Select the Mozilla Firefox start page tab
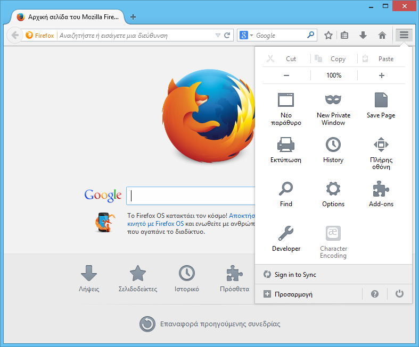The width and height of the screenshot is (419, 347). tap(68, 17)
